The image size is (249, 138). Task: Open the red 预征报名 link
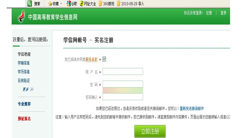(x=24, y=118)
